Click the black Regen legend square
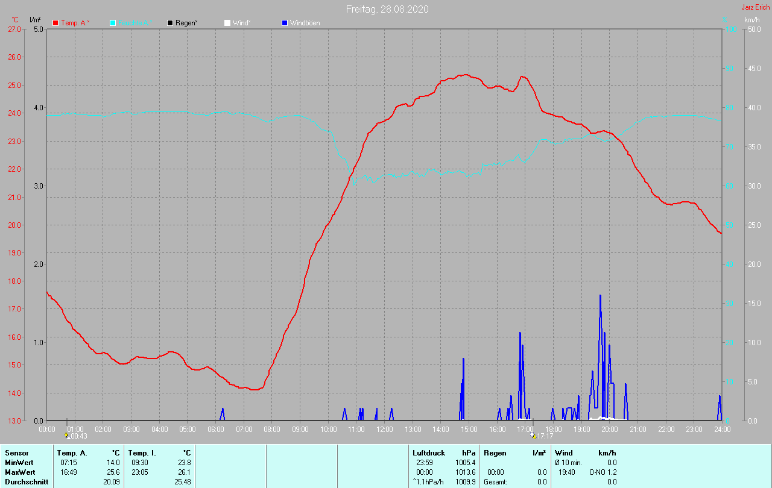Viewport: 772px width, 488px height. point(170,23)
